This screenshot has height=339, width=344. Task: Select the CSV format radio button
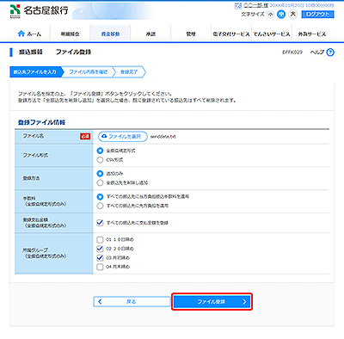click(100, 160)
